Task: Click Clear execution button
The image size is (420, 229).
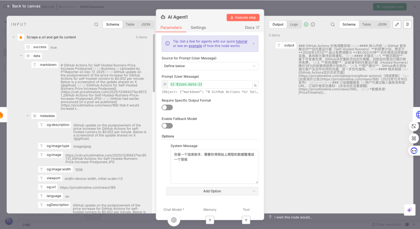Action: coord(387,224)
